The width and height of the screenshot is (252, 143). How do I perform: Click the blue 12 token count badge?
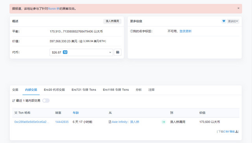point(65,52)
